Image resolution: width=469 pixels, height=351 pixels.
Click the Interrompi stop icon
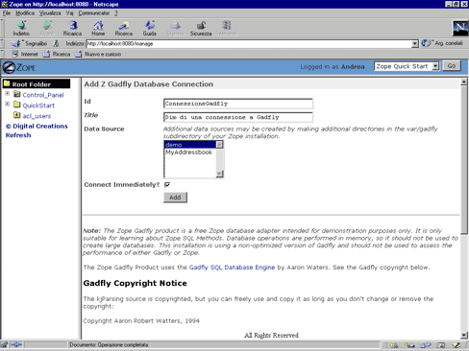click(227, 25)
